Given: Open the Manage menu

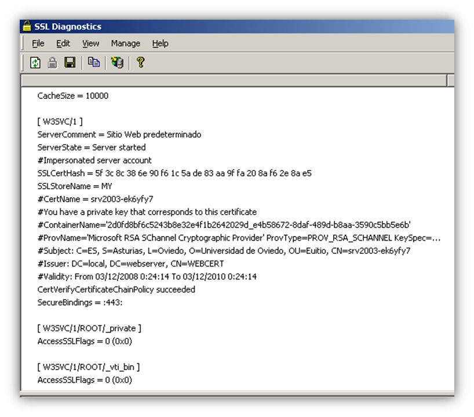Looking at the screenshot, I should 125,43.
